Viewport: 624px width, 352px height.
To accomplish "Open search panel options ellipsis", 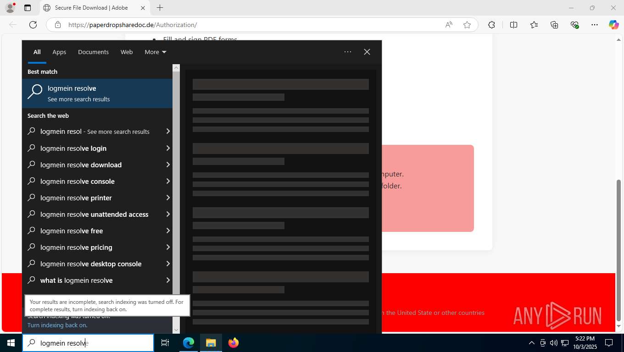I will coord(348,52).
